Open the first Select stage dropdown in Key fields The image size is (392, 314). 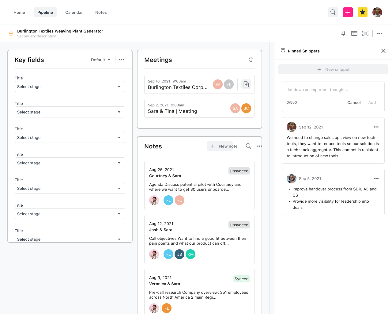[x=70, y=86]
